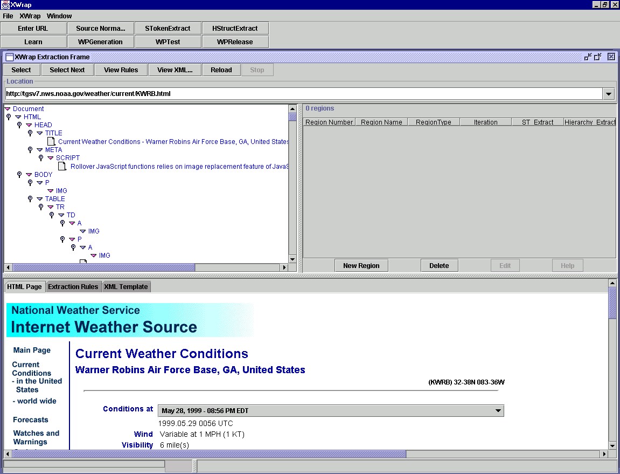
Task: Click the IMG node arrow icon under P
Action: point(50,191)
